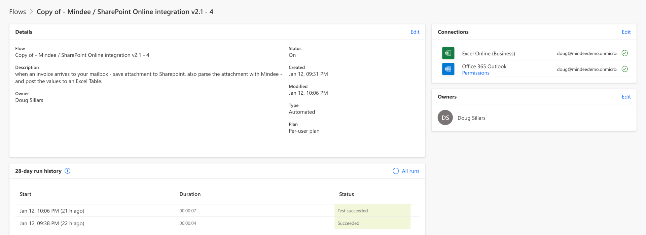This screenshot has width=646, height=235.
Task: Open the Jan 12, 10:06 PM run
Action: click(x=52, y=211)
